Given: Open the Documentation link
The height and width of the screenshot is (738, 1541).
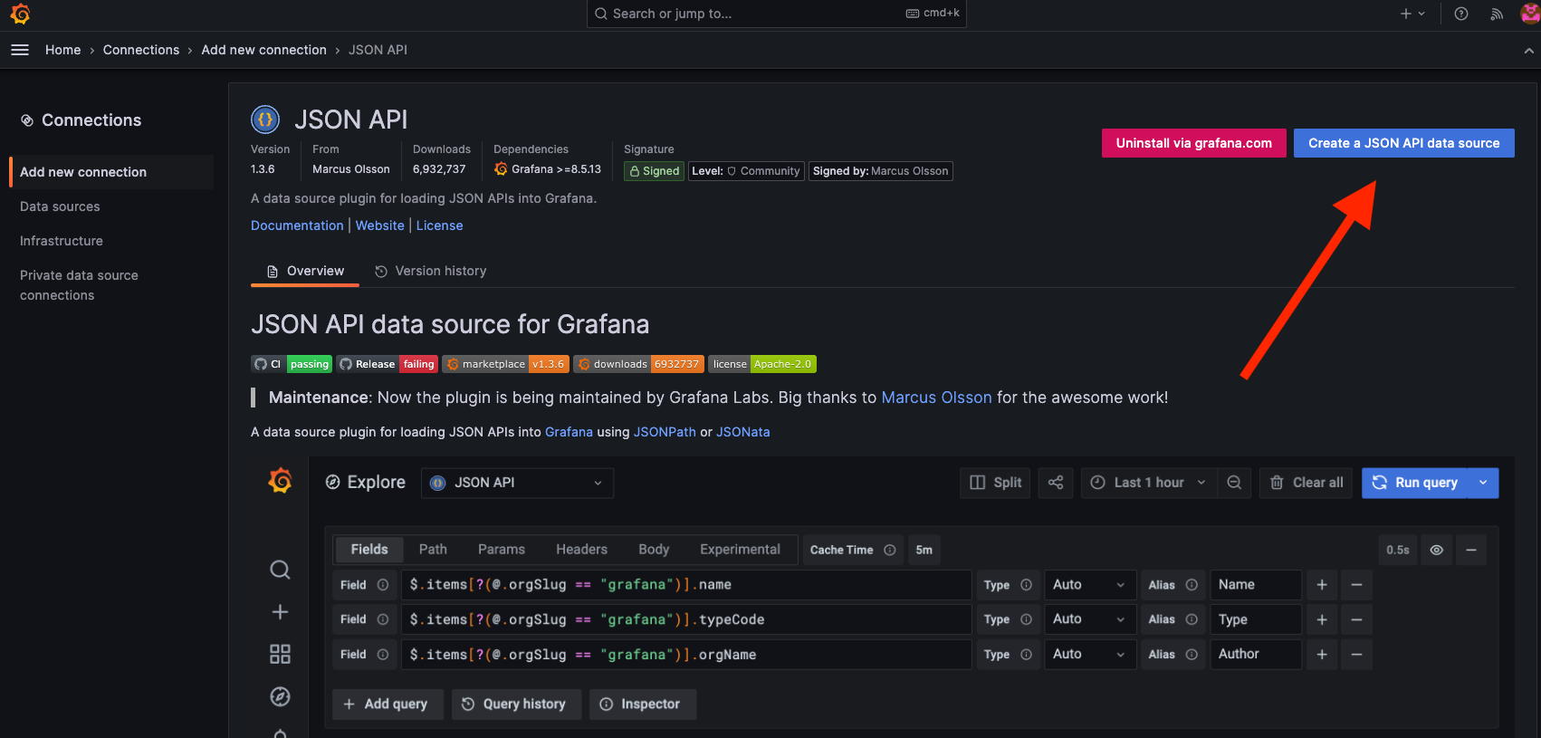Looking at the screenshot, I should (297, 225).
